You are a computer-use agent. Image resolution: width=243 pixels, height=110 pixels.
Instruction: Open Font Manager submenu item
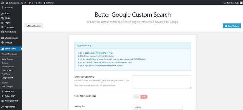[7, 87]
